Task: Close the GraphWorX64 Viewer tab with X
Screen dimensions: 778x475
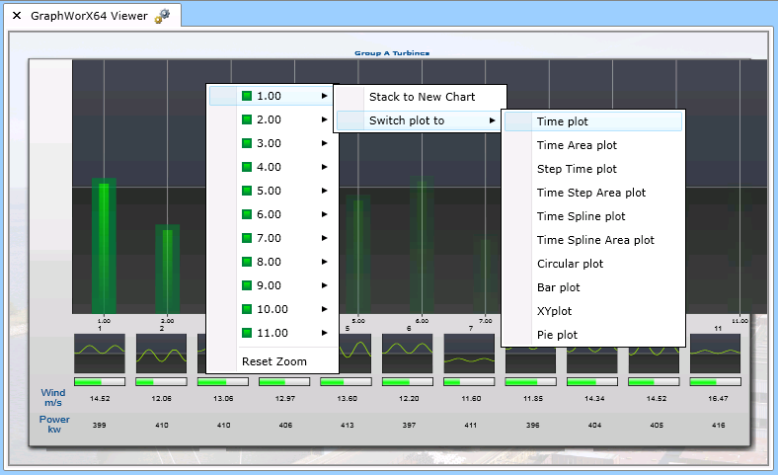Action: coord(17,16)
